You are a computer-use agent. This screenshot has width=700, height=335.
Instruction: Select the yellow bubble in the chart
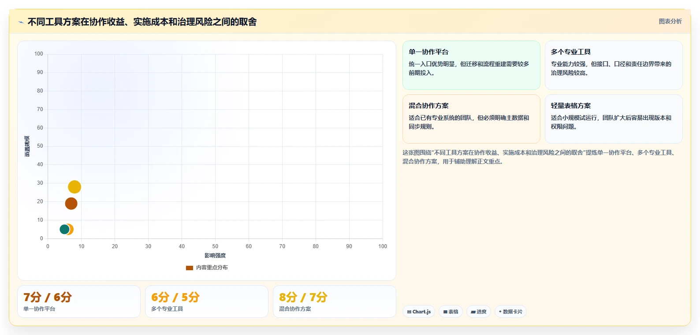coord(74,187)
